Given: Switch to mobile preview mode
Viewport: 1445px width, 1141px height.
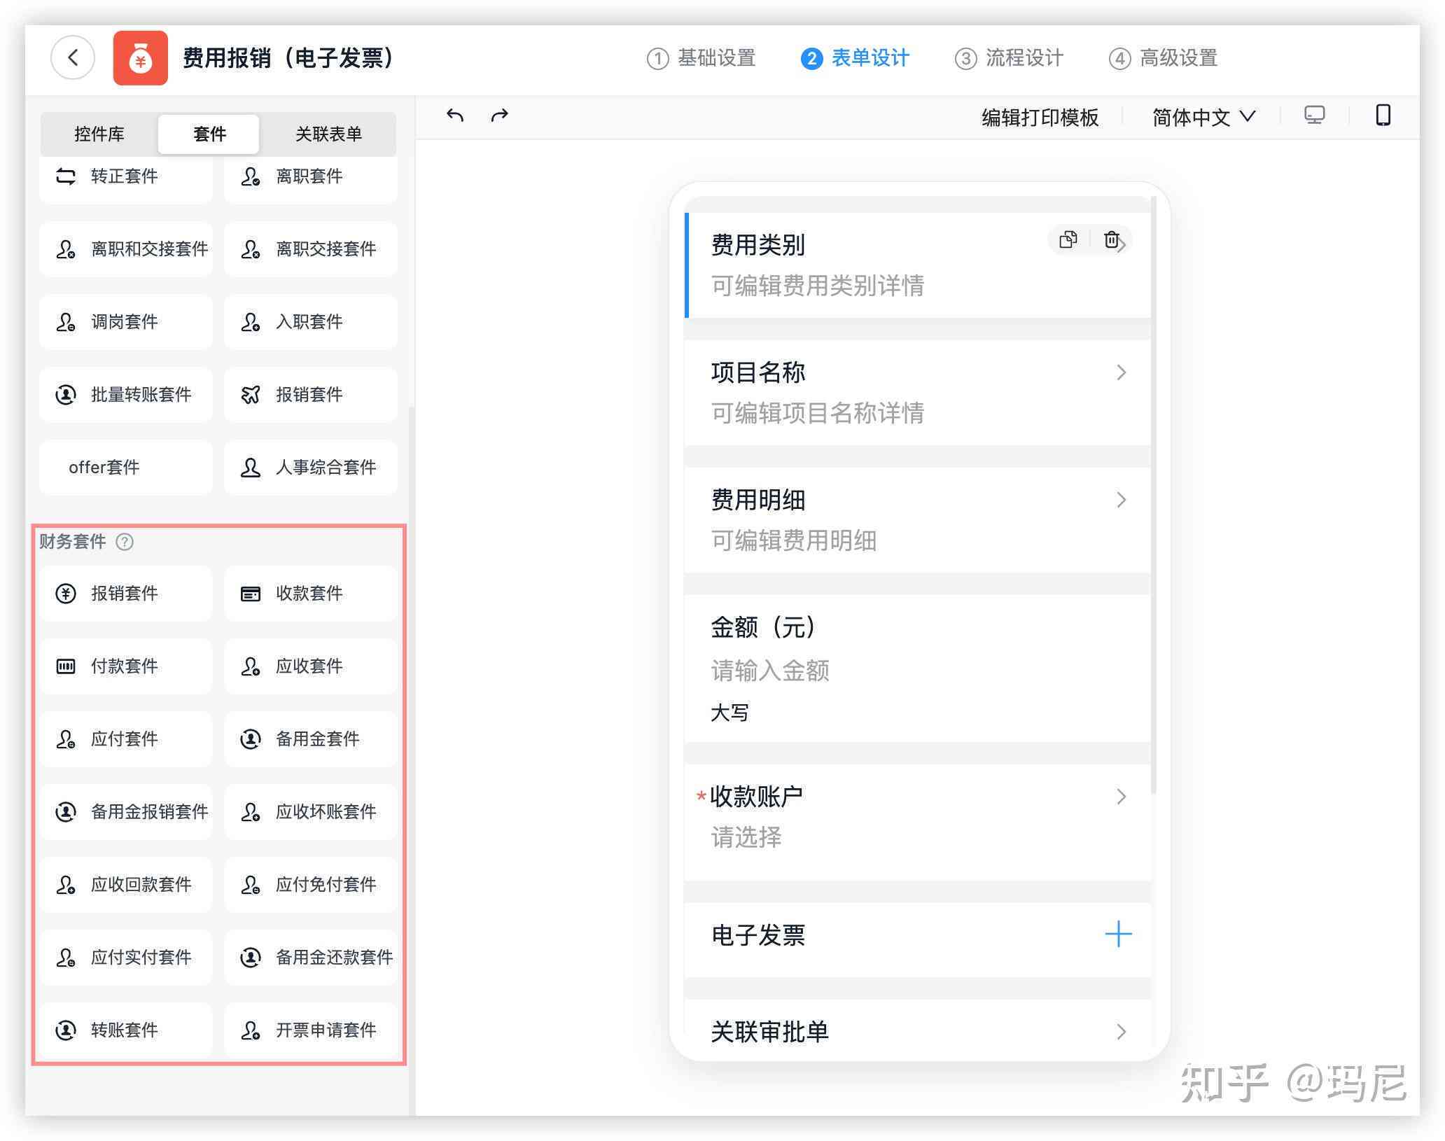Looking at the screenshot, I should click(1383, 115).
